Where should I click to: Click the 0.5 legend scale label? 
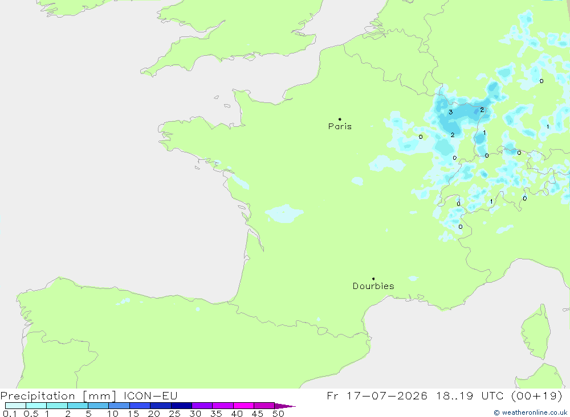[31, 414]
